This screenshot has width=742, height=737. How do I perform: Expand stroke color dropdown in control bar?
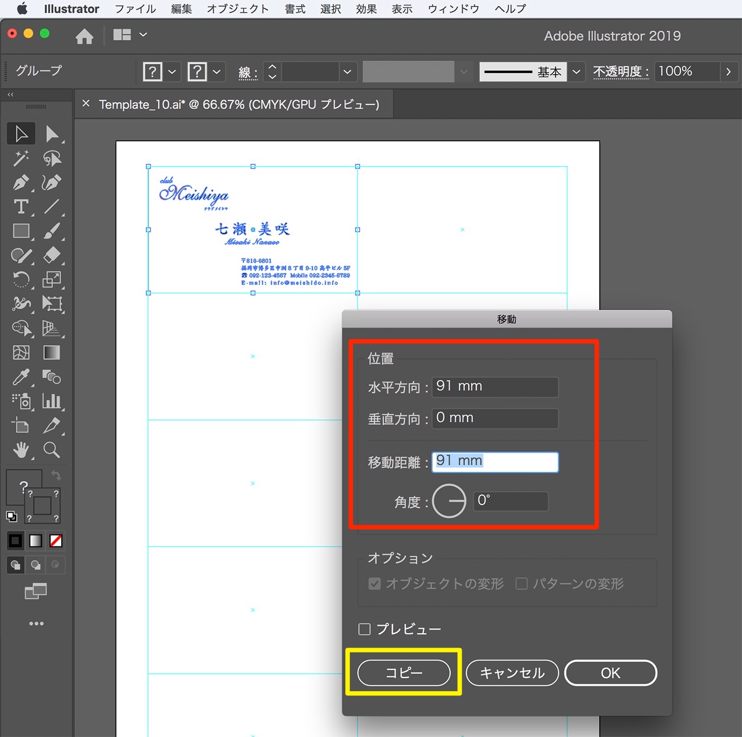click(217, 72)
